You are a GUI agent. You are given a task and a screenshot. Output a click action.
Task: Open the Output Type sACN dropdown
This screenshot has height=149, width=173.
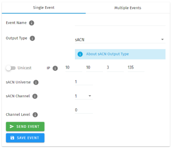(120, 40)
